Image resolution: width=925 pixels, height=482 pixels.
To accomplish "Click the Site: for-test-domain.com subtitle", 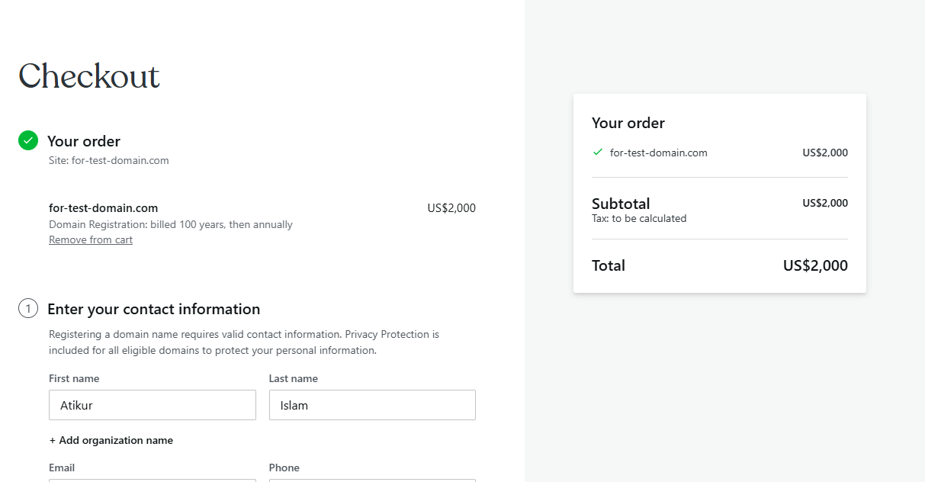I will [108, 160].
